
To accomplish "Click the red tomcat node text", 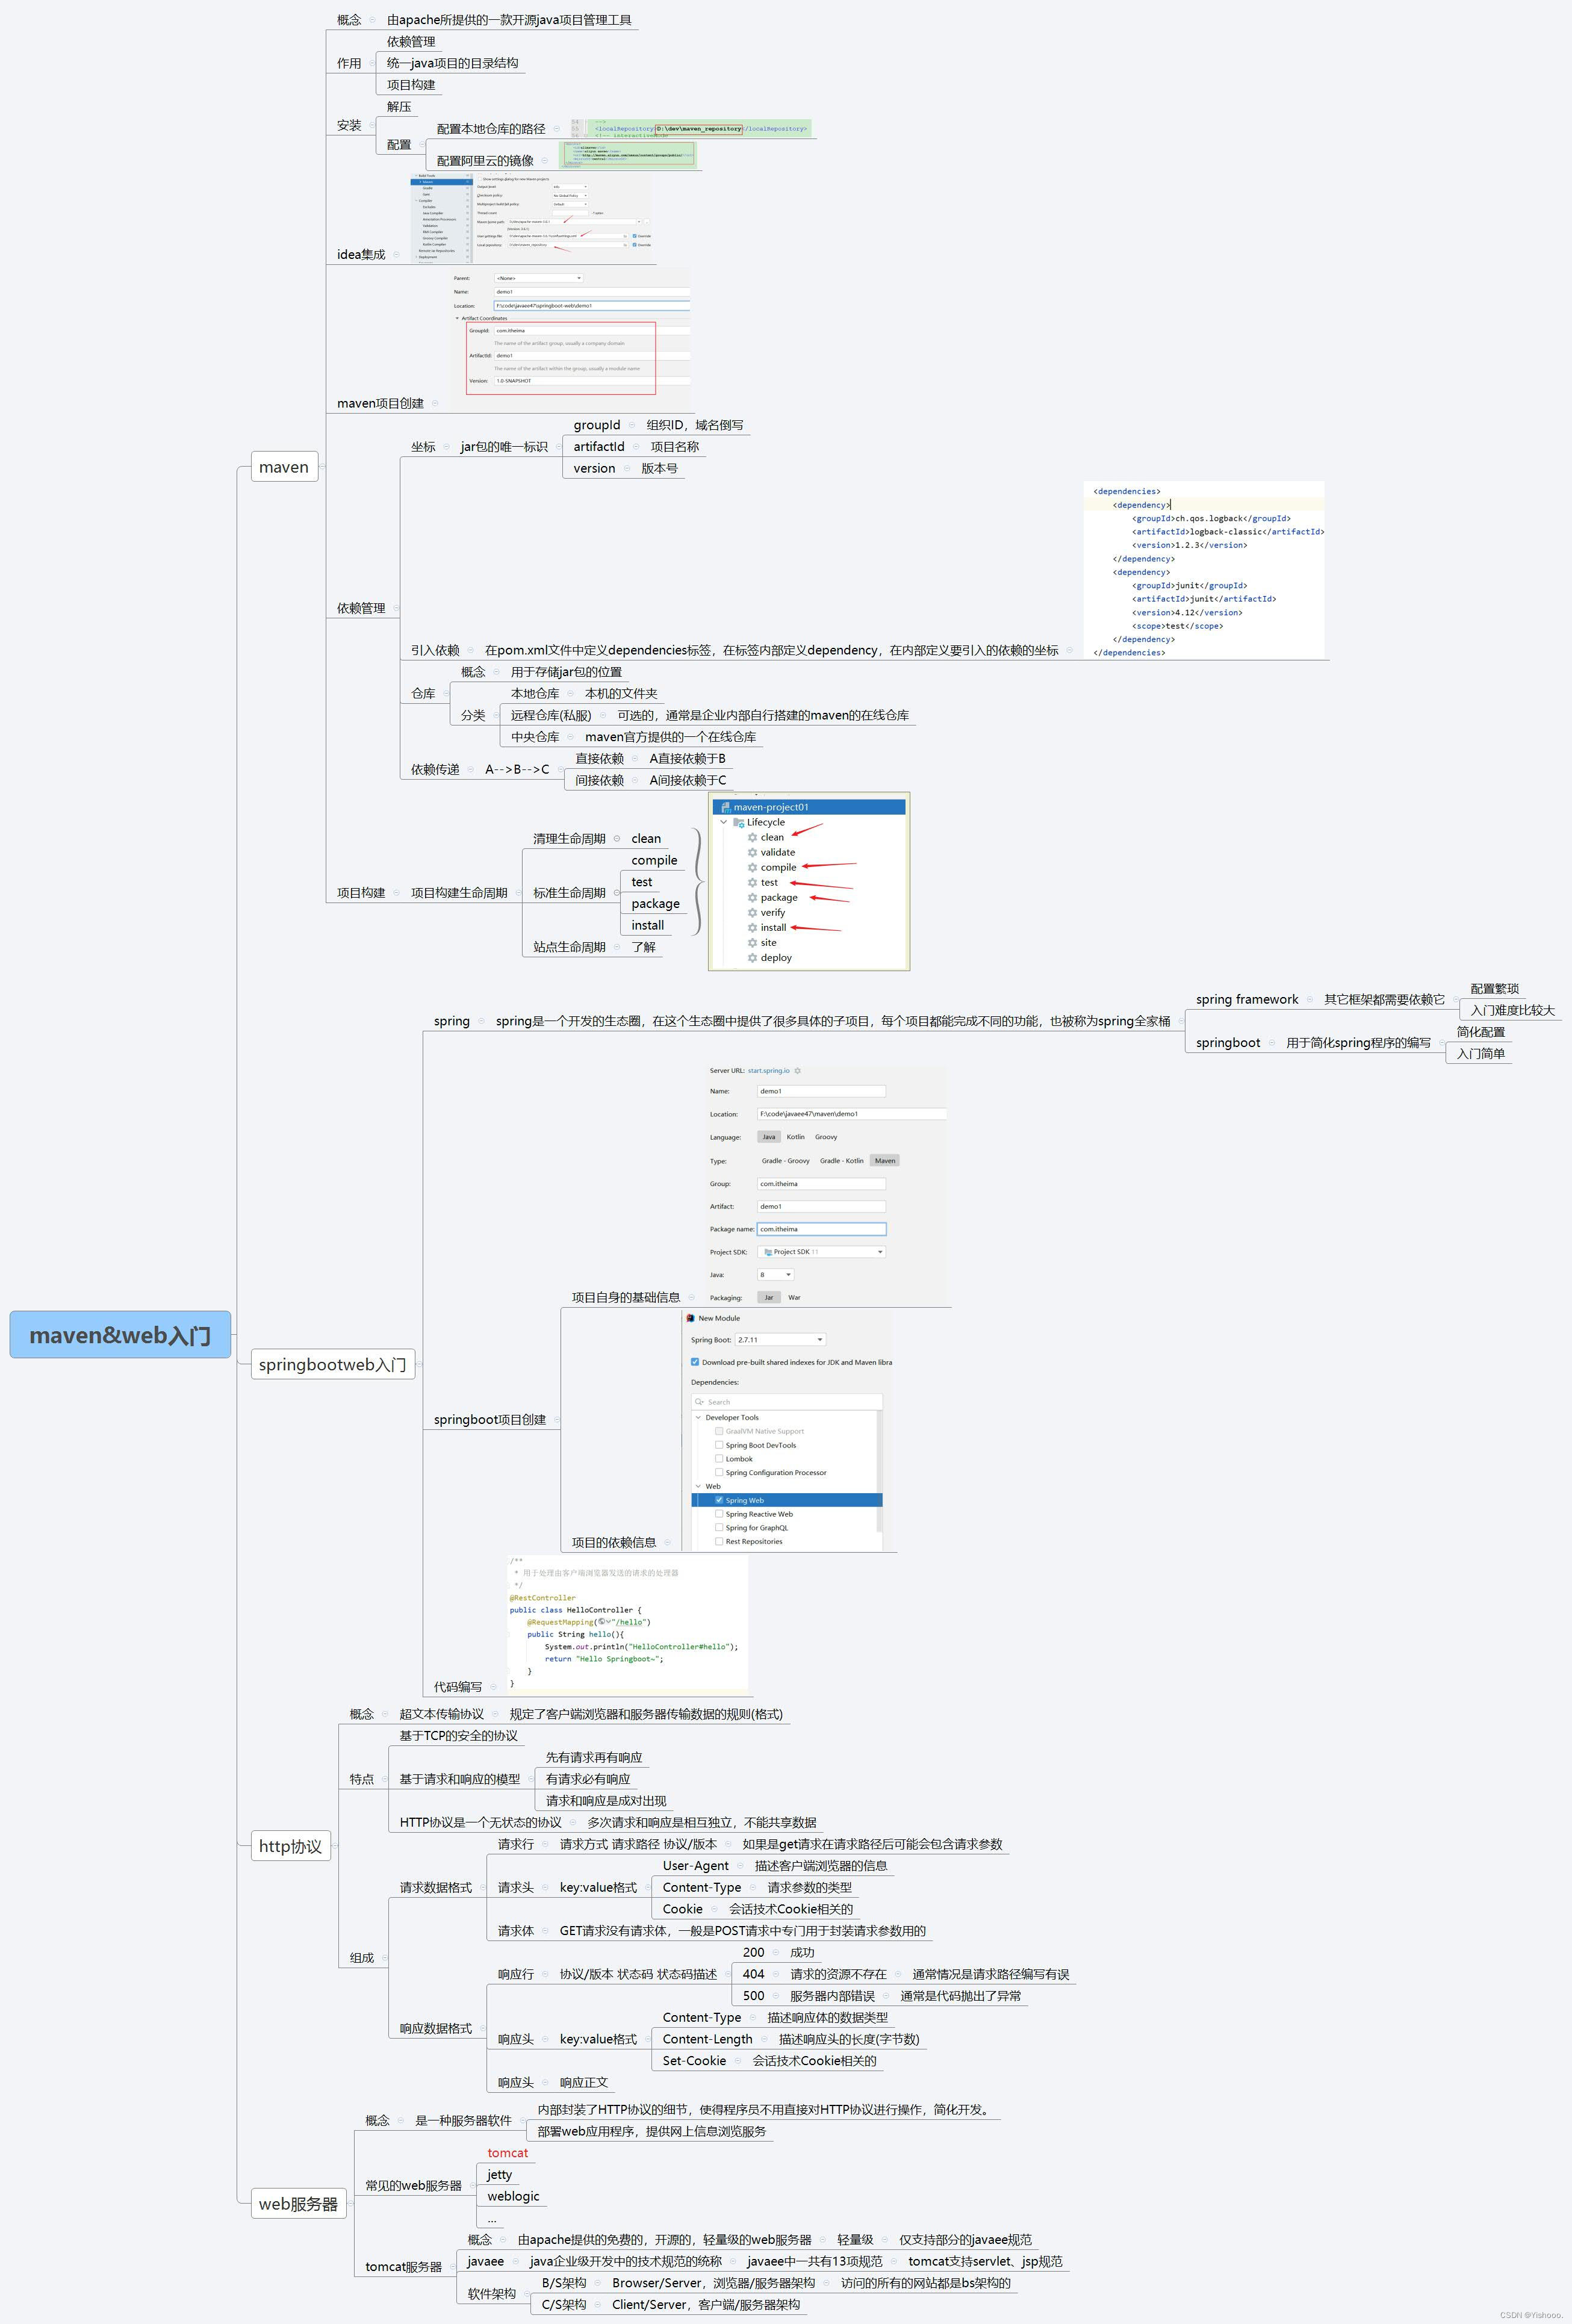I will [x=508, y=2153].
